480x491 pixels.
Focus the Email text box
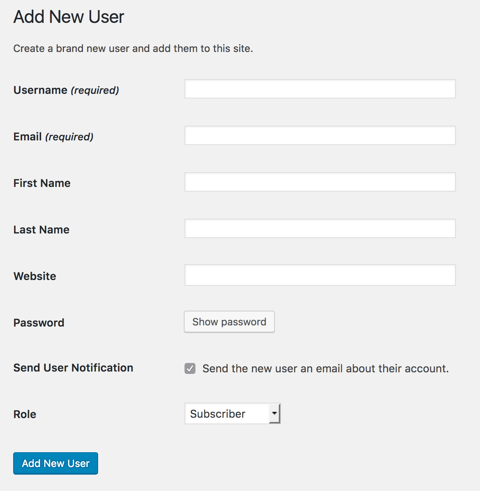click(320, 136)
